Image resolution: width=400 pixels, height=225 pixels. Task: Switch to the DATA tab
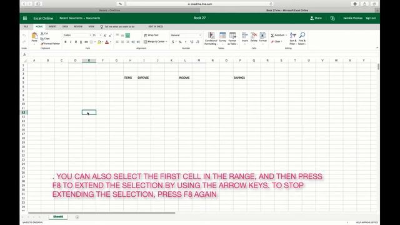(65, 26)
